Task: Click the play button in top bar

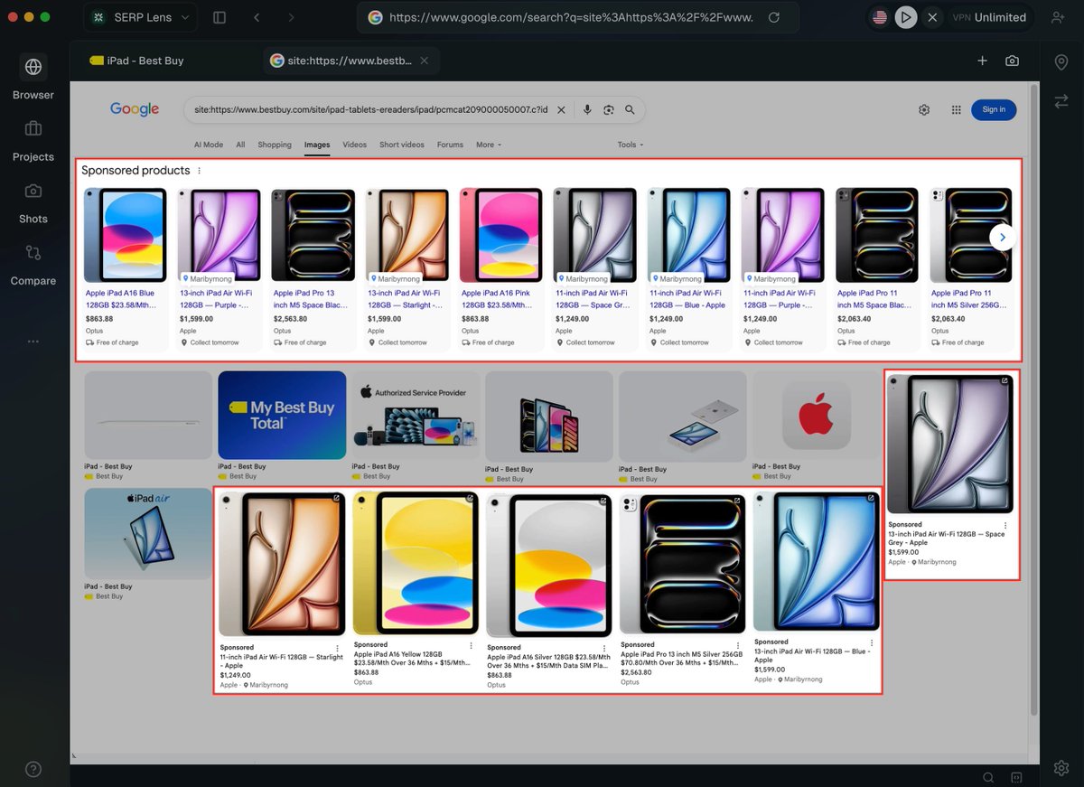Action: (x=905, y=17)
